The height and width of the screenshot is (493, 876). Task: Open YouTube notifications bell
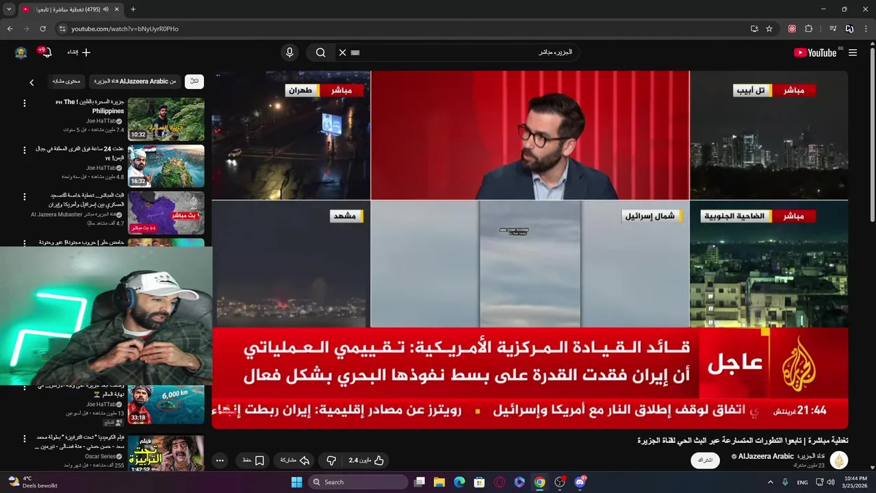(46, 53)
